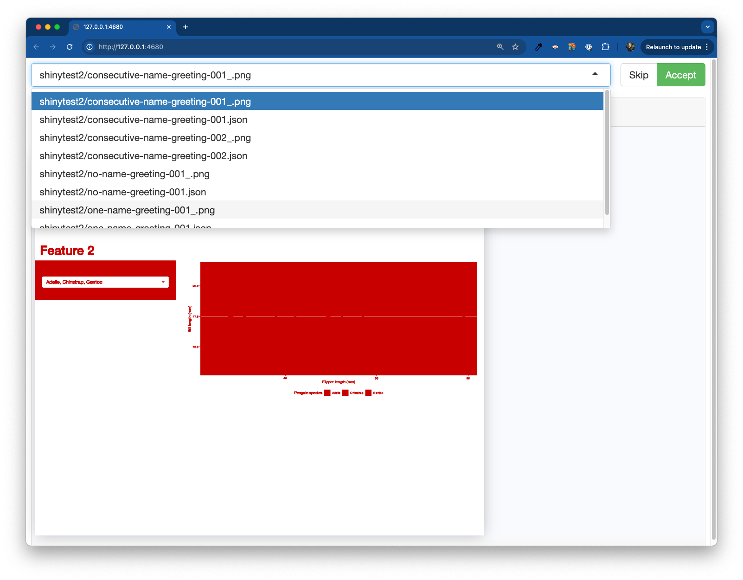
Task: View site information icon
Action: pos(90,47)
